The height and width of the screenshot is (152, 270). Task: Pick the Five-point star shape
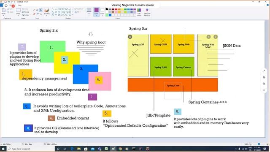[59, 15]
